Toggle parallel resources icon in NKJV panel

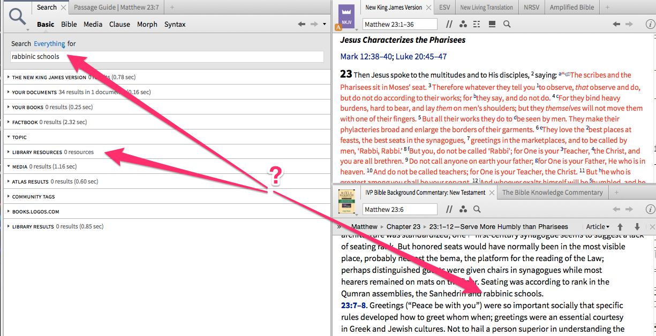450,24
